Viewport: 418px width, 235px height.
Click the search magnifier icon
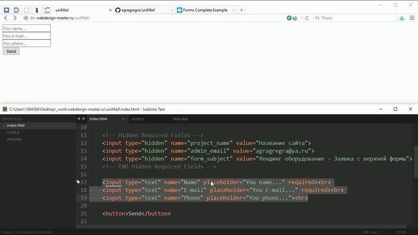pyautogui.click(x=317, y=18)
